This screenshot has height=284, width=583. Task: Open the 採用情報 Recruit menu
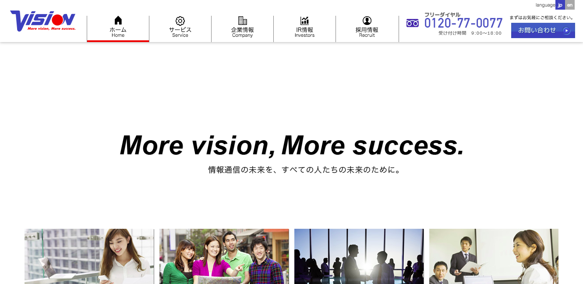tap(367, 29)
